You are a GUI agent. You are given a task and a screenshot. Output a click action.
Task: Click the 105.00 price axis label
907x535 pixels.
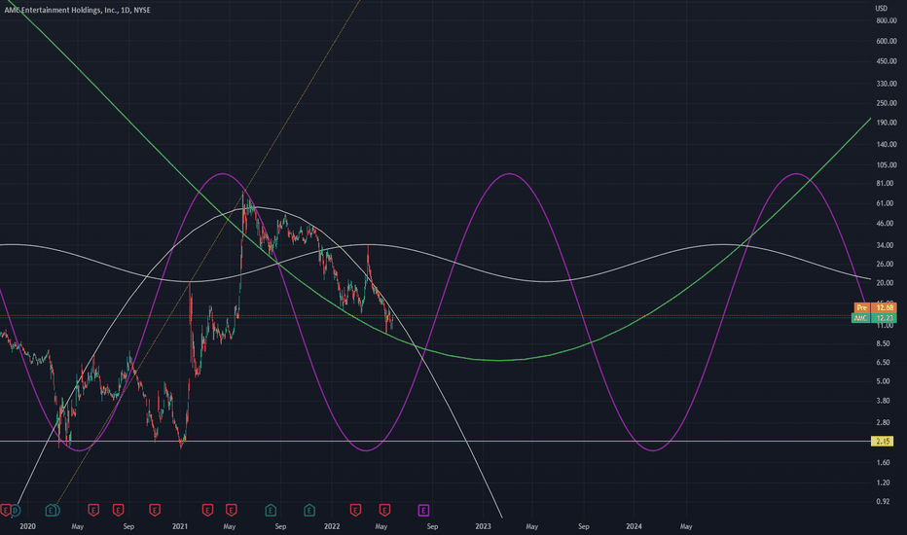887,165
